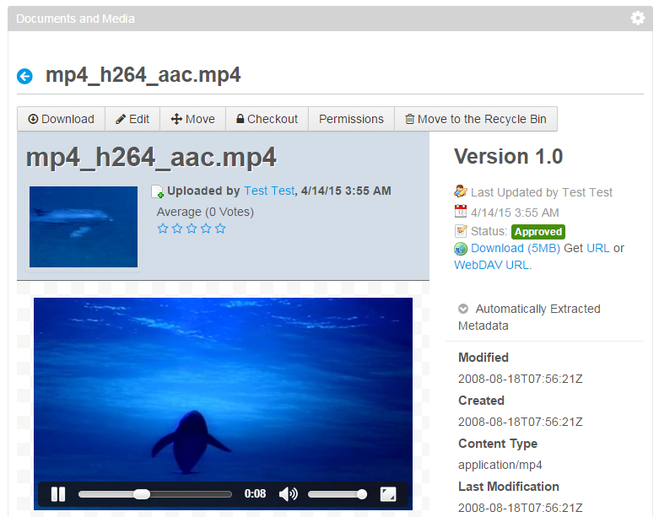Click the Move button
The width and height of the screenshot is (659, 517).
(193, 119)
